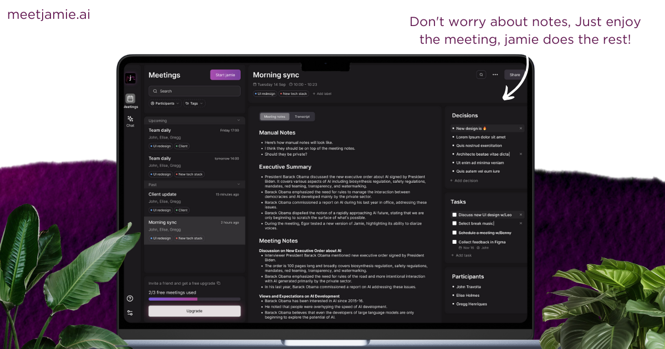Screen dimensions: 665x349
Task: Click the 'New tech stack' tag under the Morning sync title
Action: (x=294, y=94)
